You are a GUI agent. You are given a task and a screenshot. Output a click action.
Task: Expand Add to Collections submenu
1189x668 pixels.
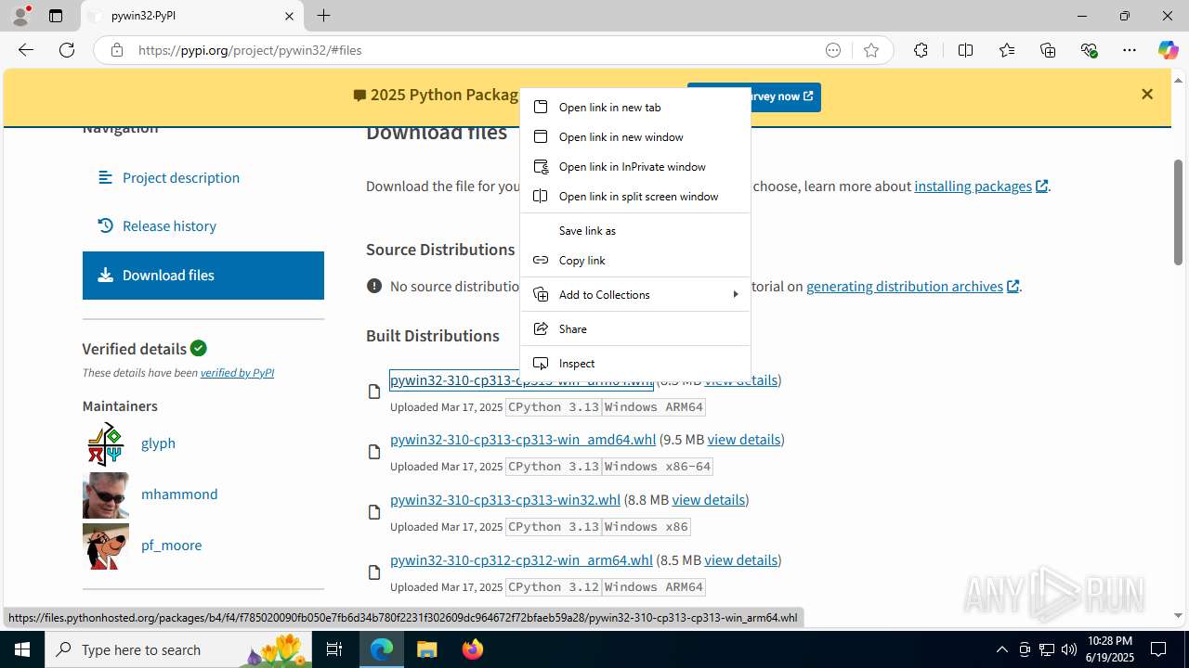[635, 294]
